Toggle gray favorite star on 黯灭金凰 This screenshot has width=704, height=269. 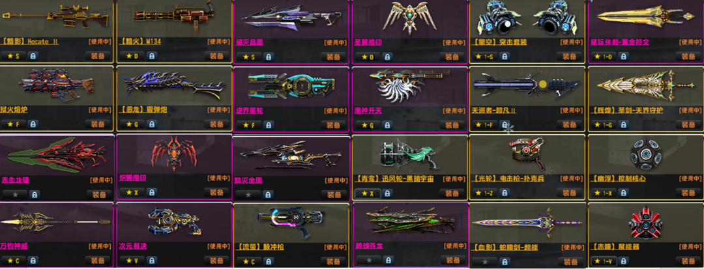click(x=248, y=195)
